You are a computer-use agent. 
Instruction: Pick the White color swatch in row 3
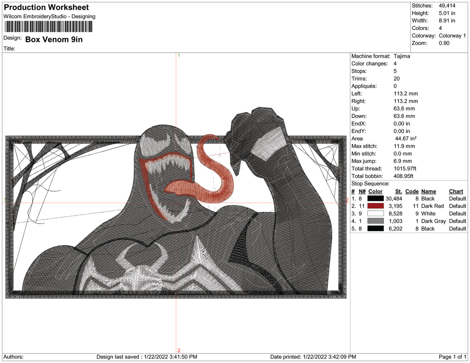pos(375,214)
